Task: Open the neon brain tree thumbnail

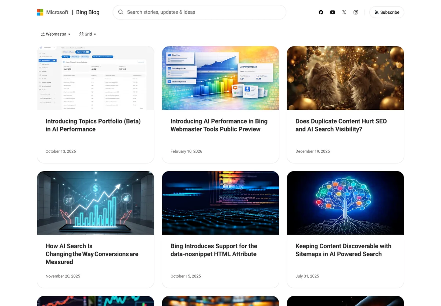Action: coord(345,203)
